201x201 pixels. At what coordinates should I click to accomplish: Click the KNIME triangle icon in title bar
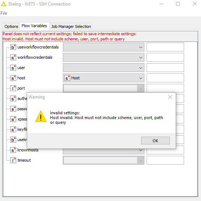(3, 4)
